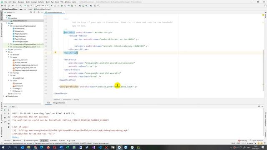Click the Save All floppy disk icon
The image size is (267, 150).
click(x=5, y=5)
